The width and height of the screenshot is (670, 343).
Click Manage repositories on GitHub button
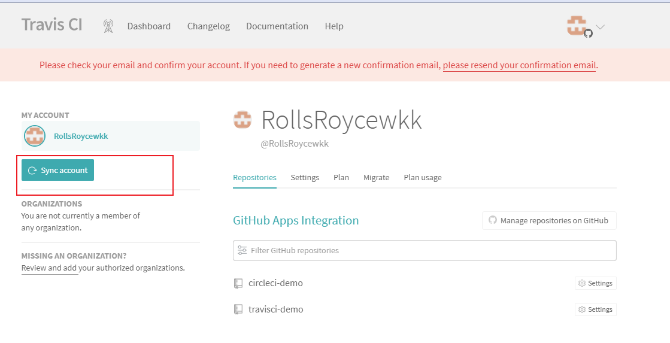click(x=549, y=220)
